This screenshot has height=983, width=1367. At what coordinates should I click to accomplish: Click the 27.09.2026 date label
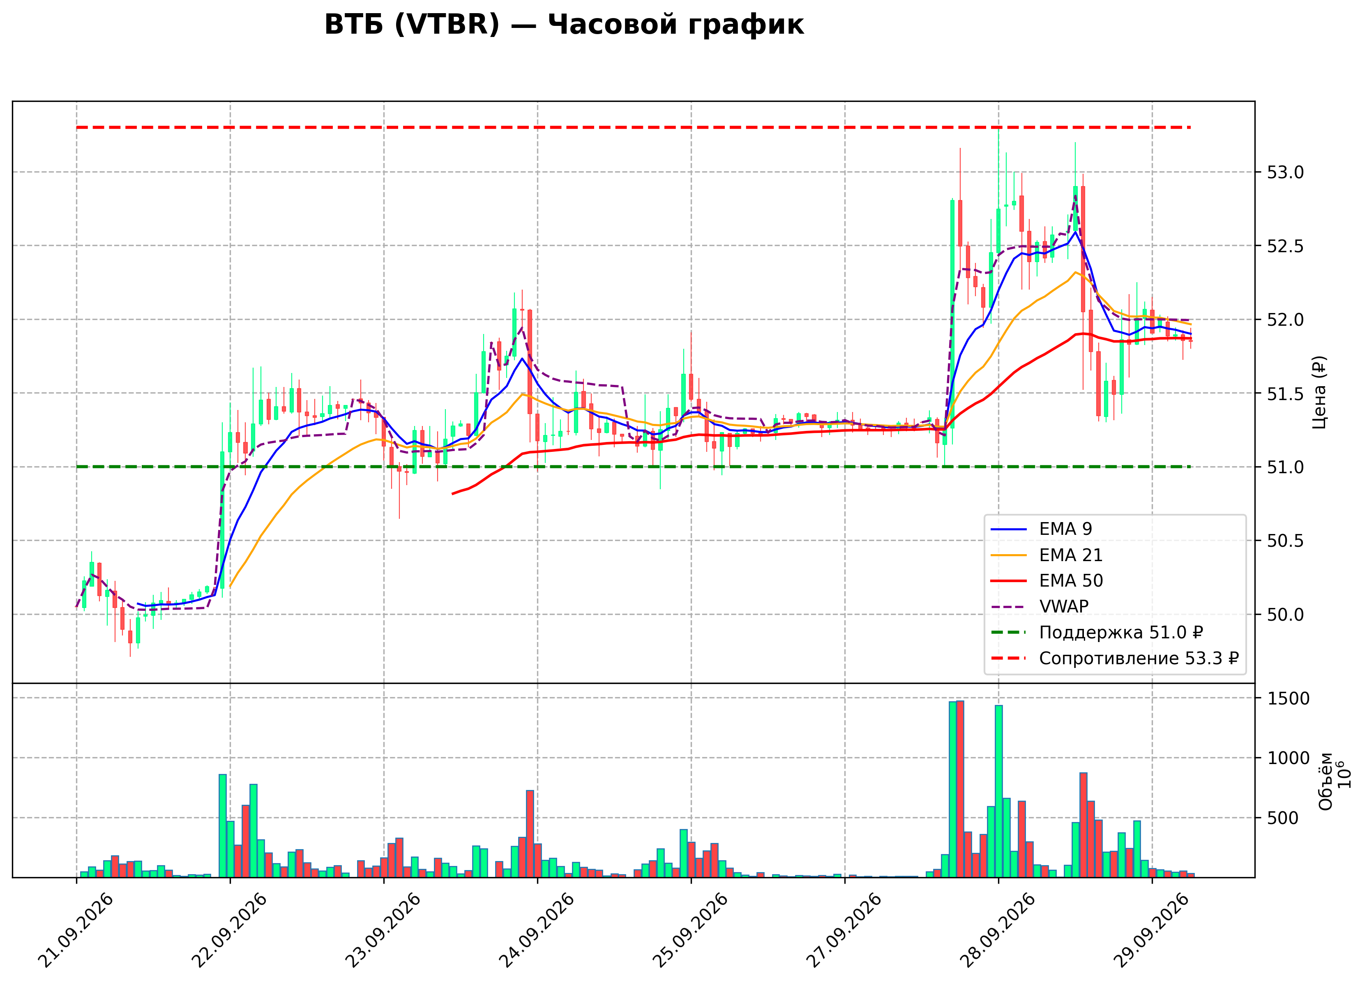pos(844,930)
